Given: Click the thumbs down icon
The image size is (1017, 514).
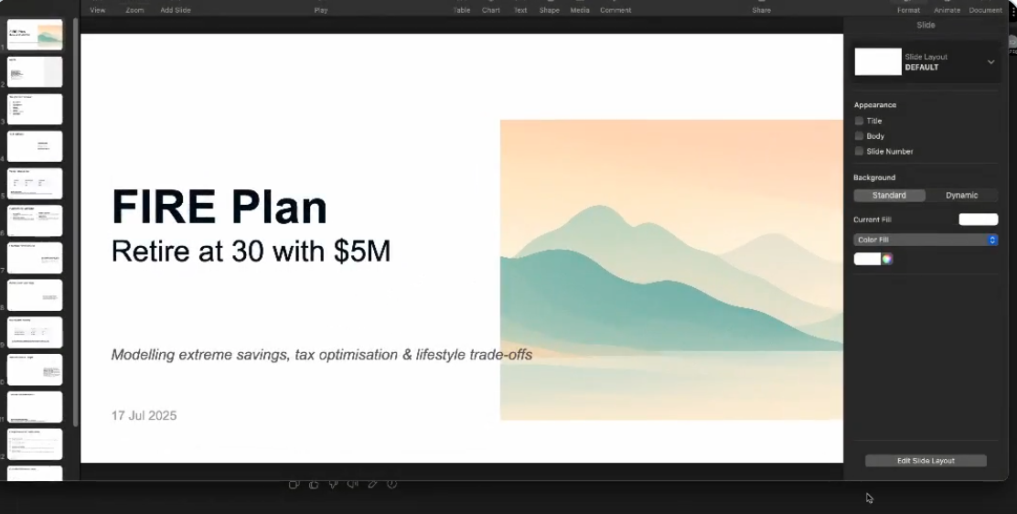Looking at the screenshot, I should [333, 484].
